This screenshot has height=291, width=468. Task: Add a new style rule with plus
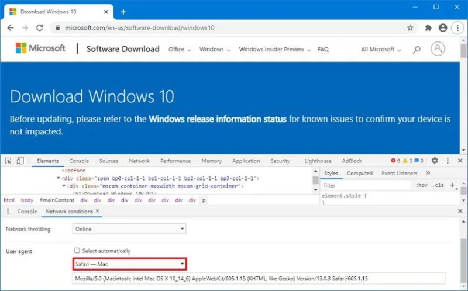point(452,185)
